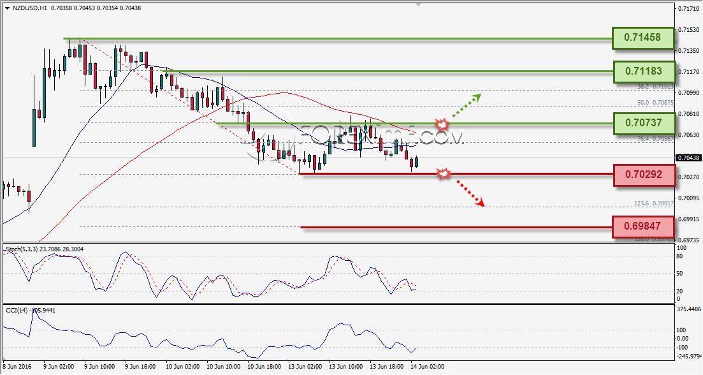Click the 10 Jun 02:00 time label

(x=182, y=367)
